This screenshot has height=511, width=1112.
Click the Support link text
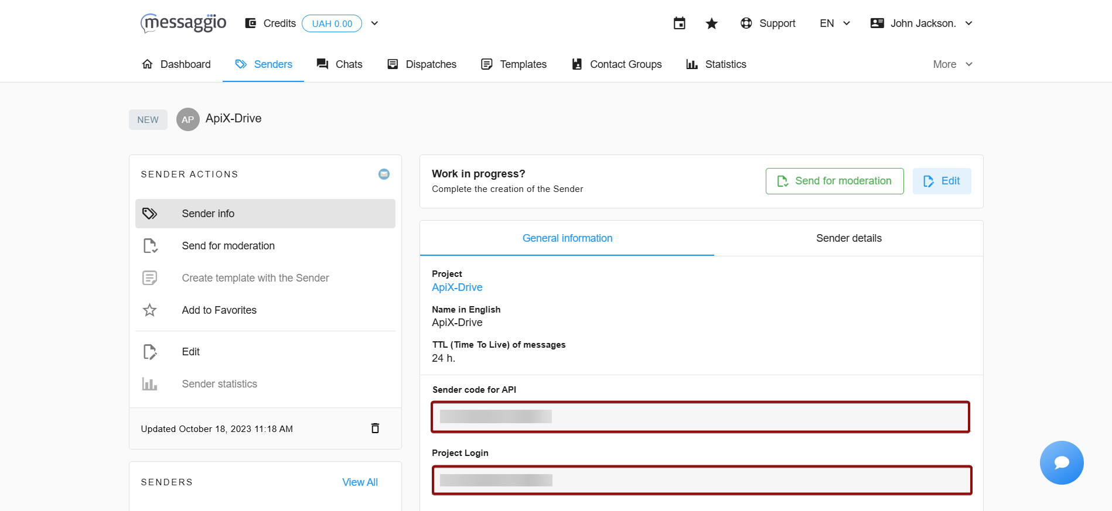(777, 23)
